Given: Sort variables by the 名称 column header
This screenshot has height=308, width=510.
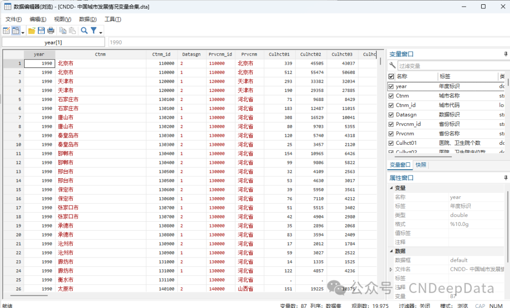Looking at the screenshot, I should [402, 76].
